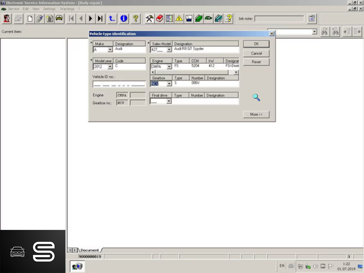Open the Sales Model dropdown
The image size is (364, 273).
[169, 49]
